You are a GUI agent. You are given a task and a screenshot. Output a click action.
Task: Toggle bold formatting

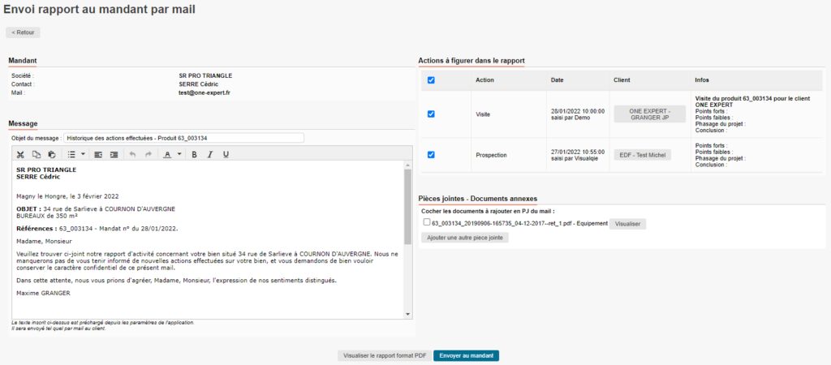[x=194, y=154]
